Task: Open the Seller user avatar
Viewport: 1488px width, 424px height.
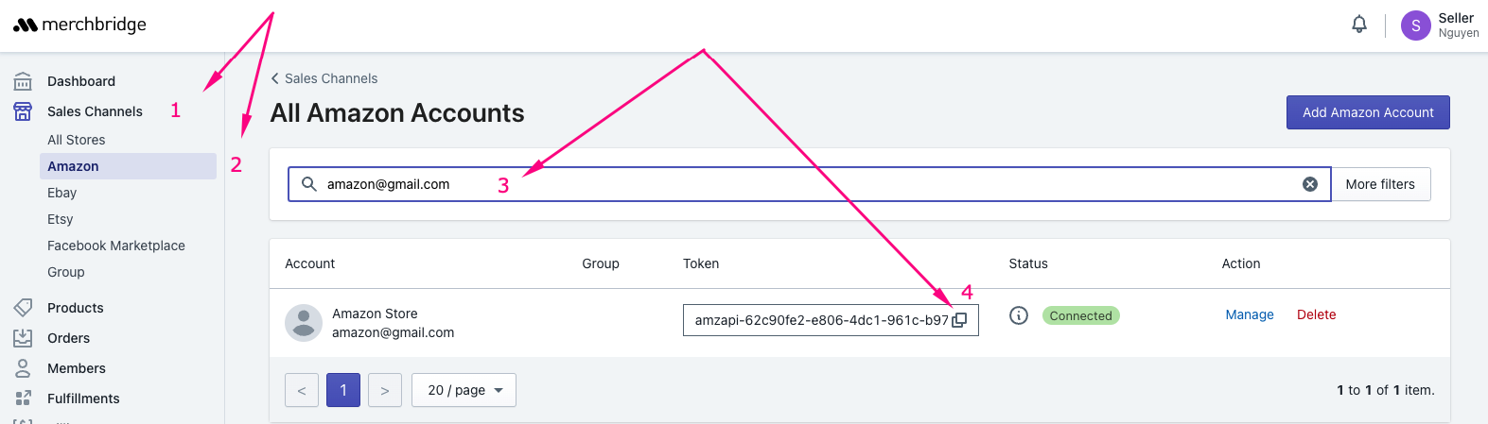Action: 1415,25
